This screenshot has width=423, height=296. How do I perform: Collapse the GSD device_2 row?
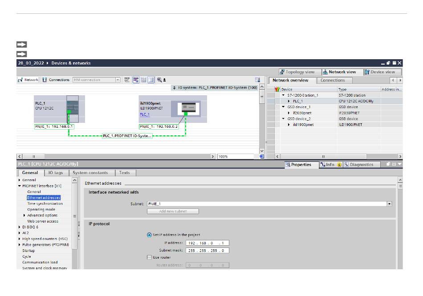point(283,119)
